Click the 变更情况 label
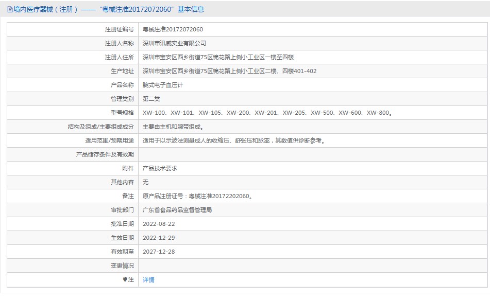This screenshot has width=490, height=301. [x=122, y=265]
